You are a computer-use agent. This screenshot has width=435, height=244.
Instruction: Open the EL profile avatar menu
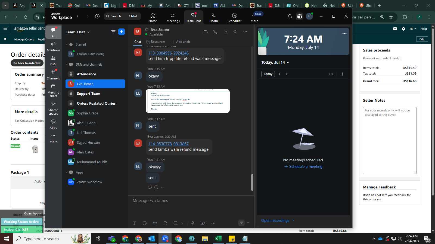[309, 16]
